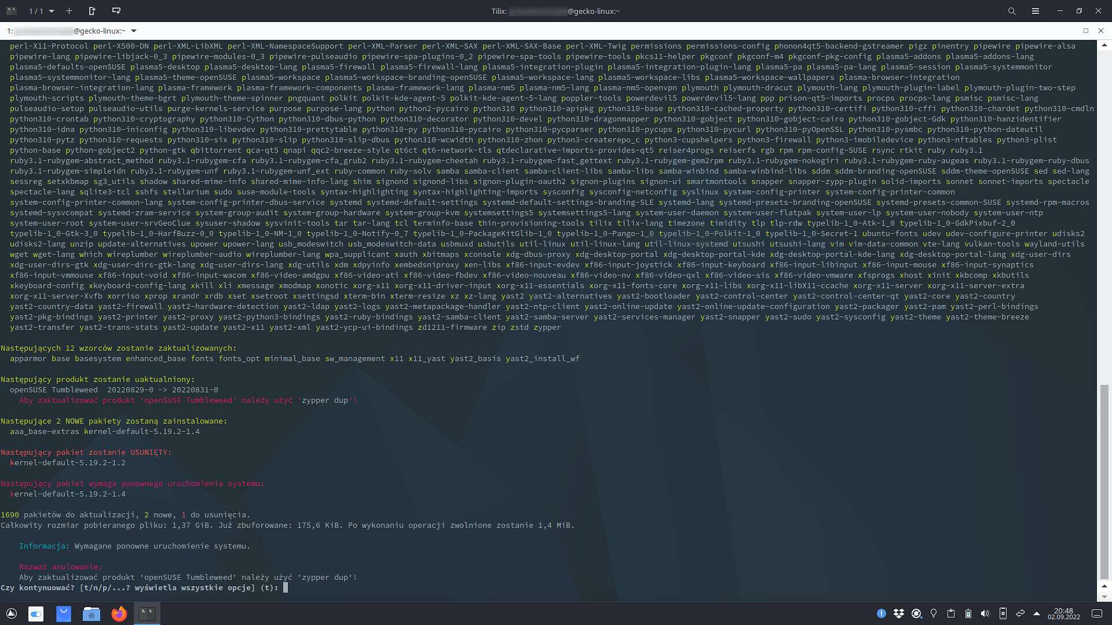
Task: Click the text '20220829-0 -> 20220831-0'
Action: pyautogui.click(x=163, y=389)
